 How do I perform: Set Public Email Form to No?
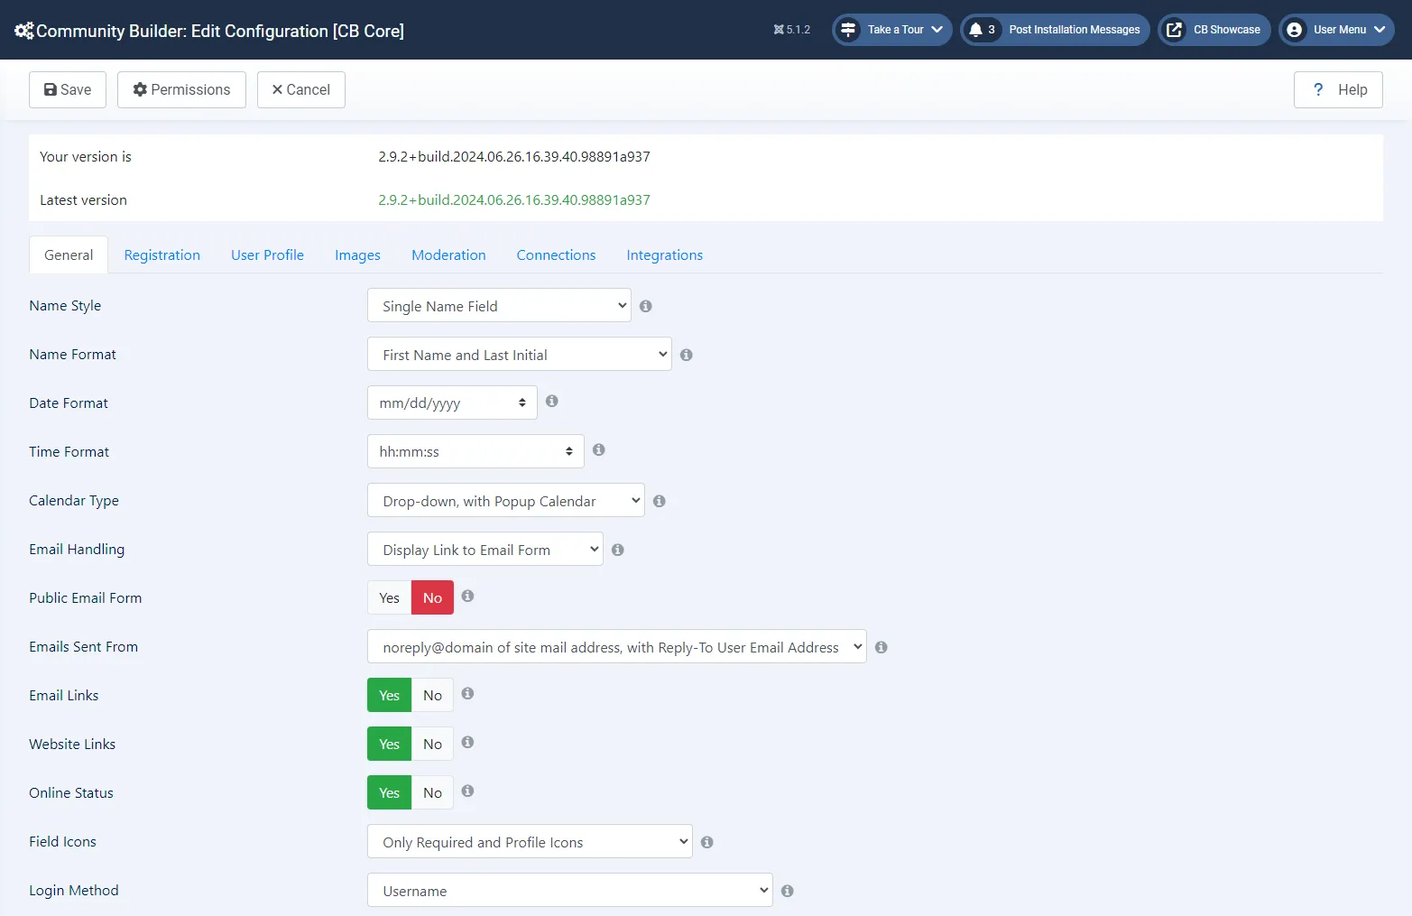[x=432, y=597]
